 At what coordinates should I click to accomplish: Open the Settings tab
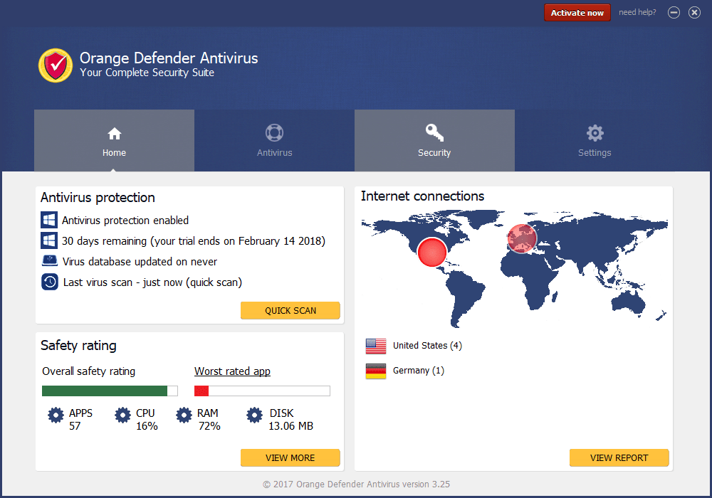tap(595, 141)
